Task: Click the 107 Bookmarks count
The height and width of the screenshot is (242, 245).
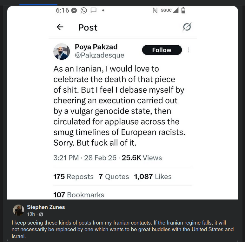Action: click(x=79, y=194)
